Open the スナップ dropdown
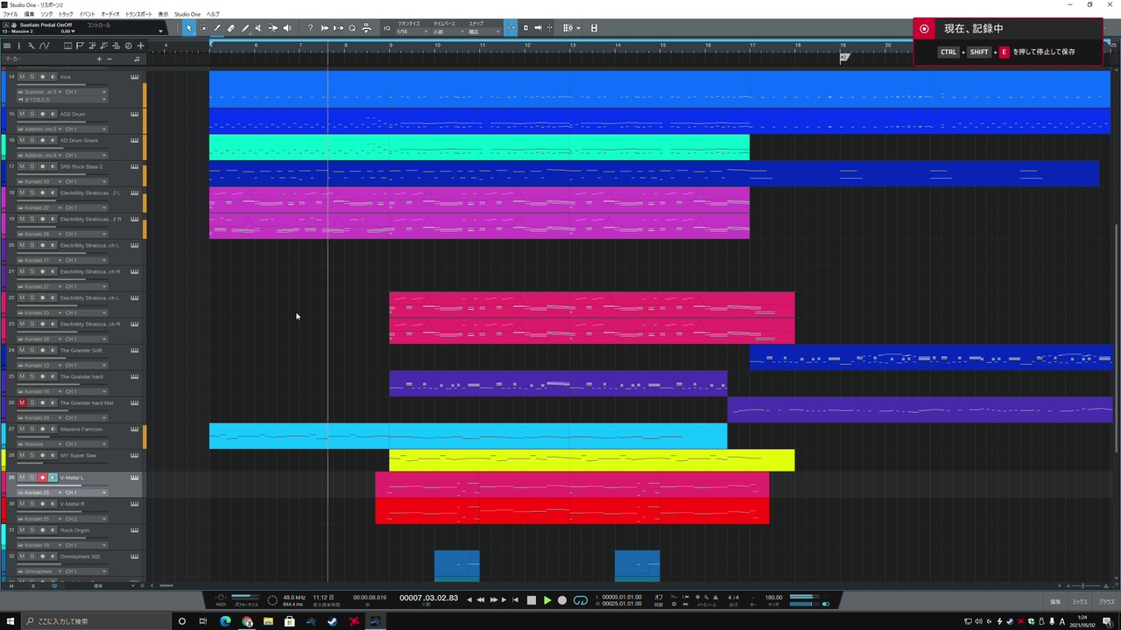The height and width of the screenshot is (630, 1121). 484,31
